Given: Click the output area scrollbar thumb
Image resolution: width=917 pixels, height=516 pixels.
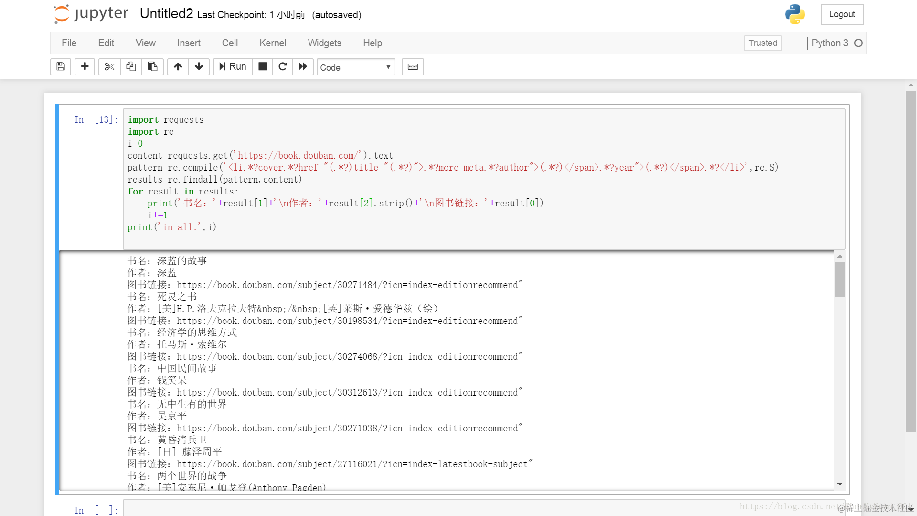Looking at the screenshot, I should click(x=840, y=279).
